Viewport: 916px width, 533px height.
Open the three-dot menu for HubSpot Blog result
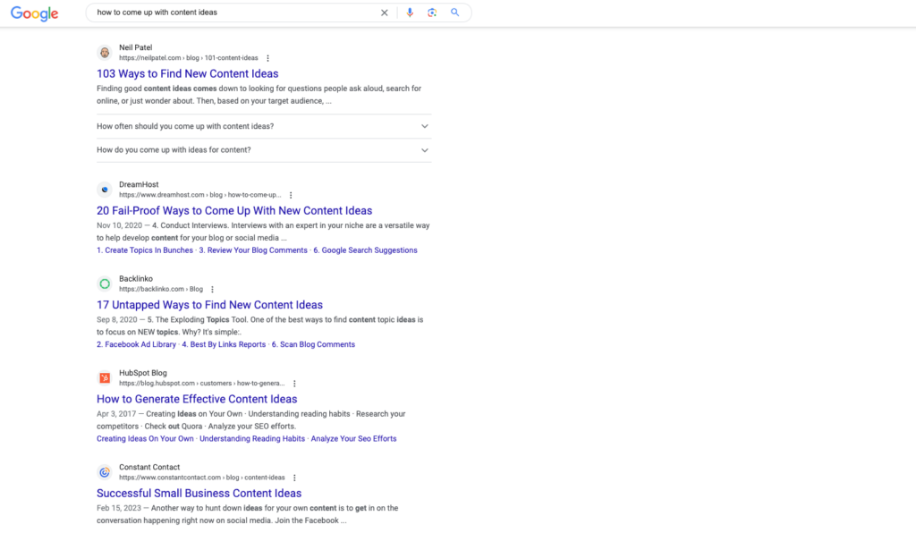[294, 384]
